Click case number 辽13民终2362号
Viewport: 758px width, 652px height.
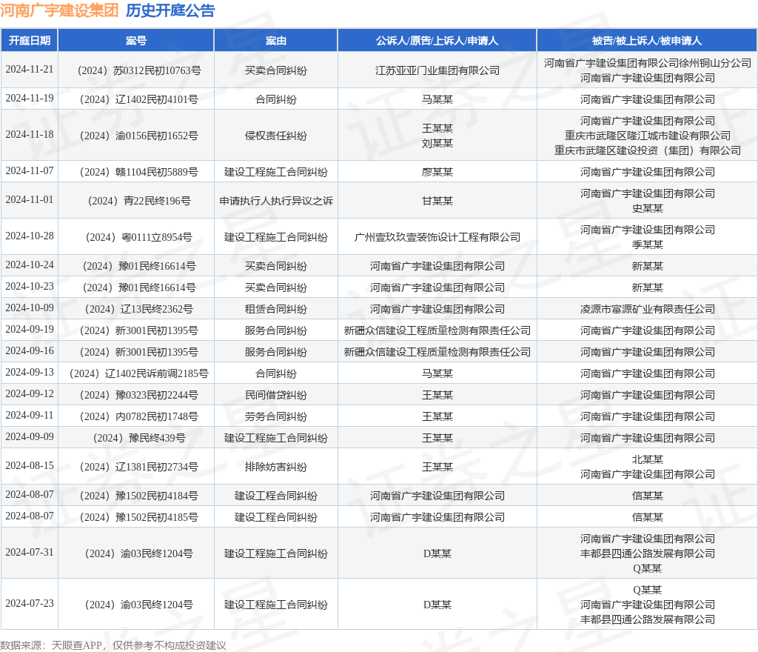(x=139, y=309)
